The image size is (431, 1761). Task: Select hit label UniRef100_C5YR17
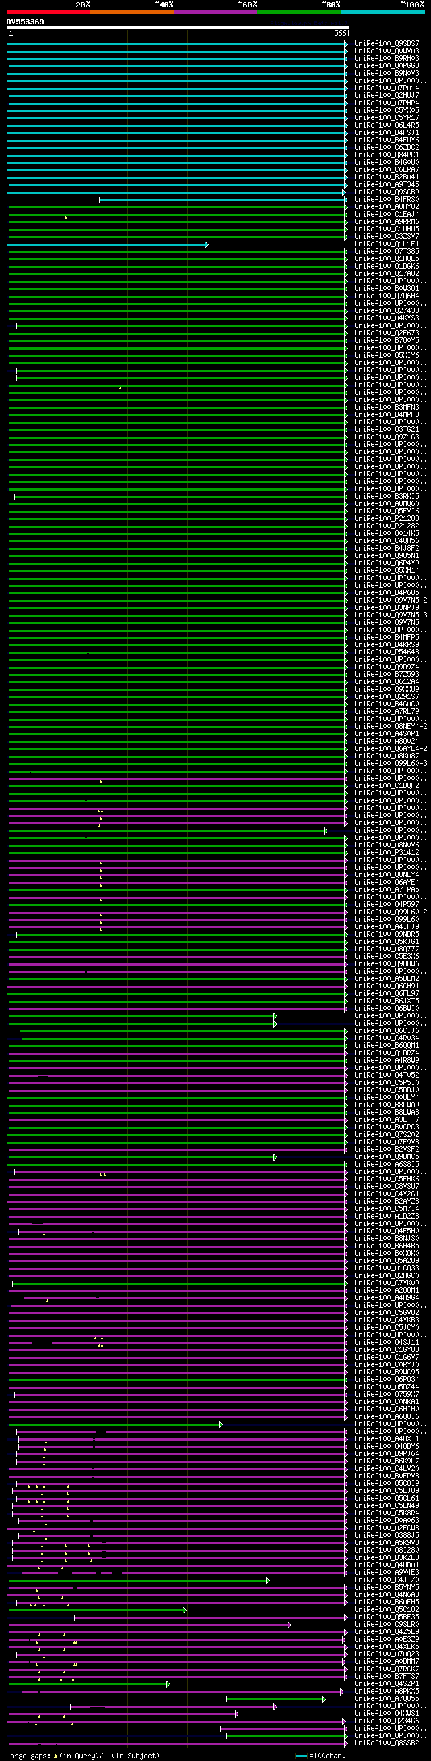[387, 117]
